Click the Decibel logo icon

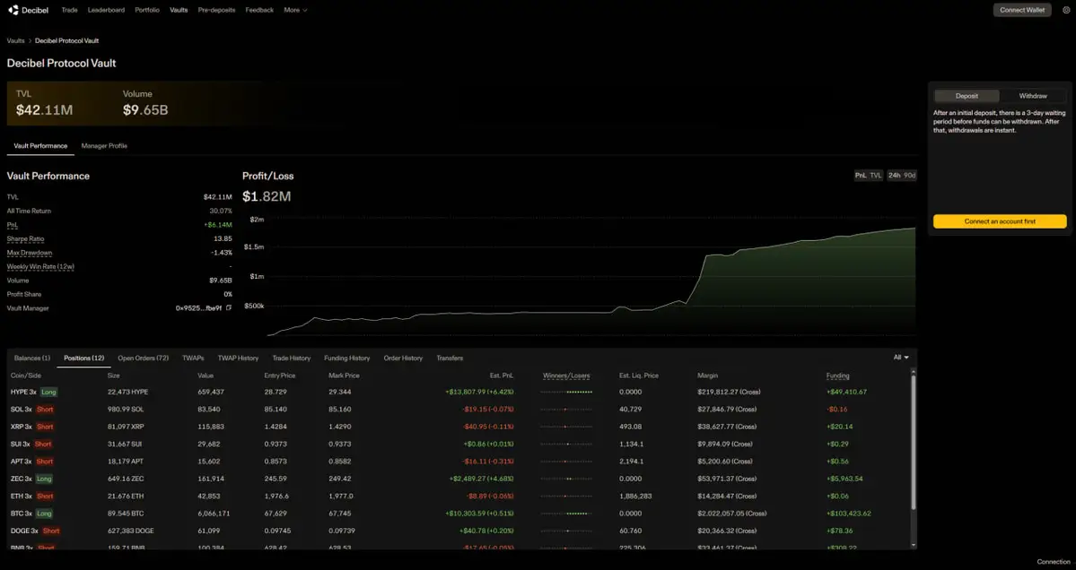[13, 10]
